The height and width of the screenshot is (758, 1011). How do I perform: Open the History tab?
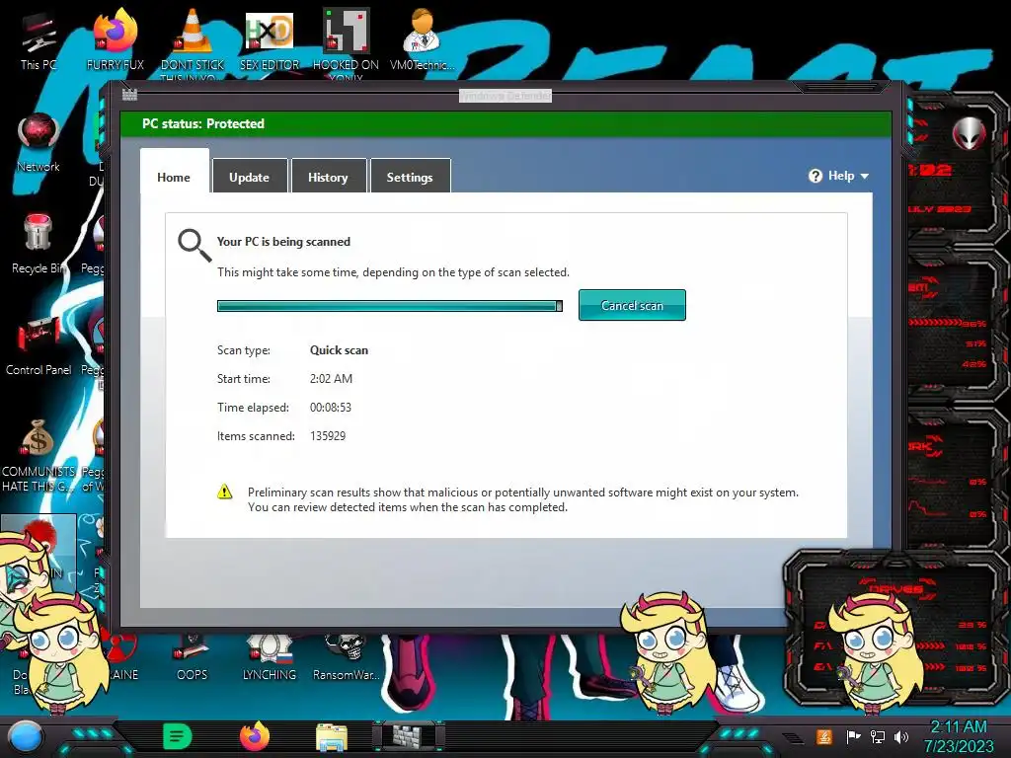coord(328,177)
